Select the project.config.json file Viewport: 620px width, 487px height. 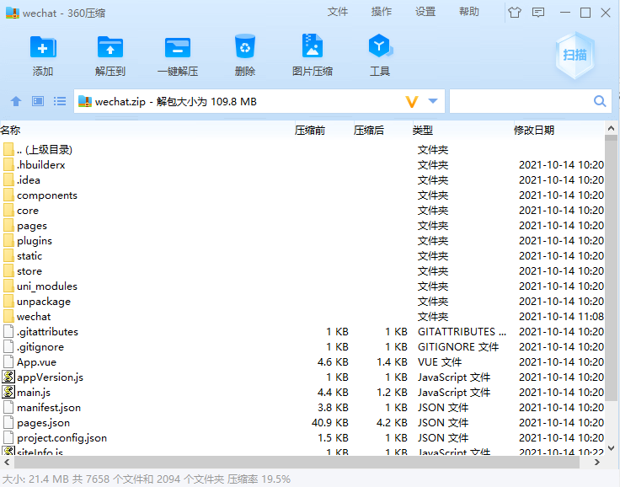[x=302, y=437]
